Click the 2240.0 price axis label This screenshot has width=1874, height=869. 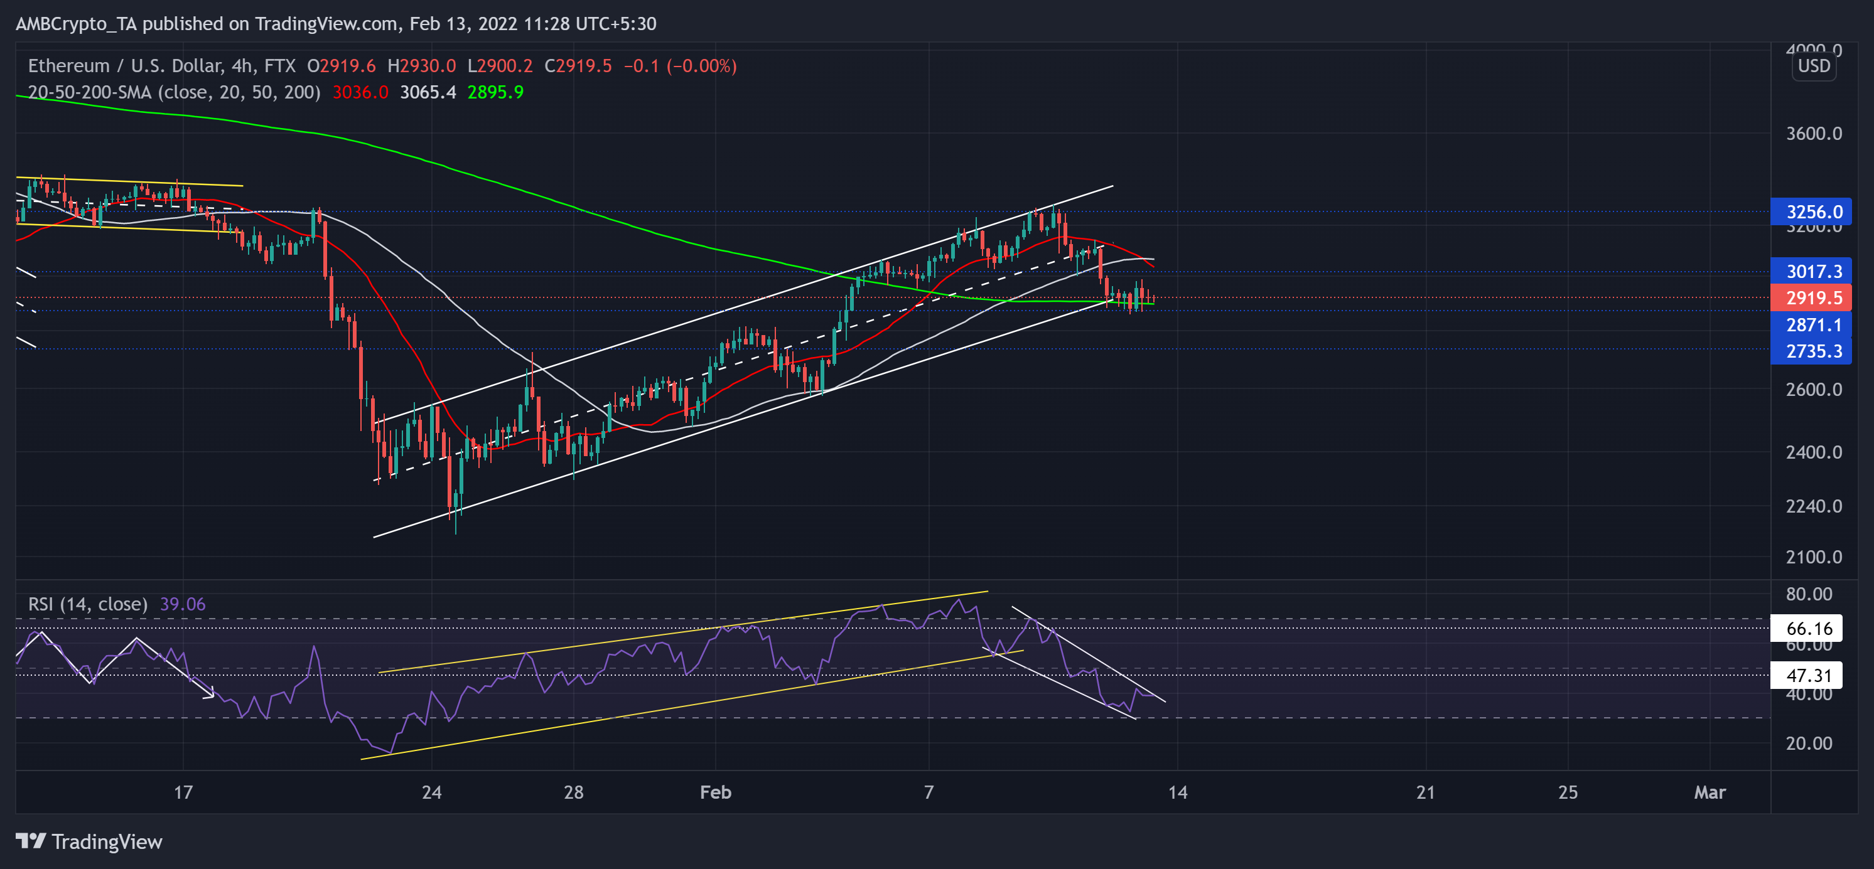tap(1814, 506)
